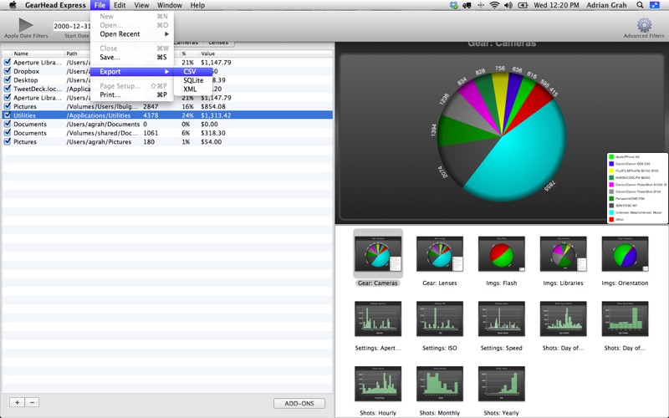Click the battery status icon
The image size is (669, 418).
point(523,5)
